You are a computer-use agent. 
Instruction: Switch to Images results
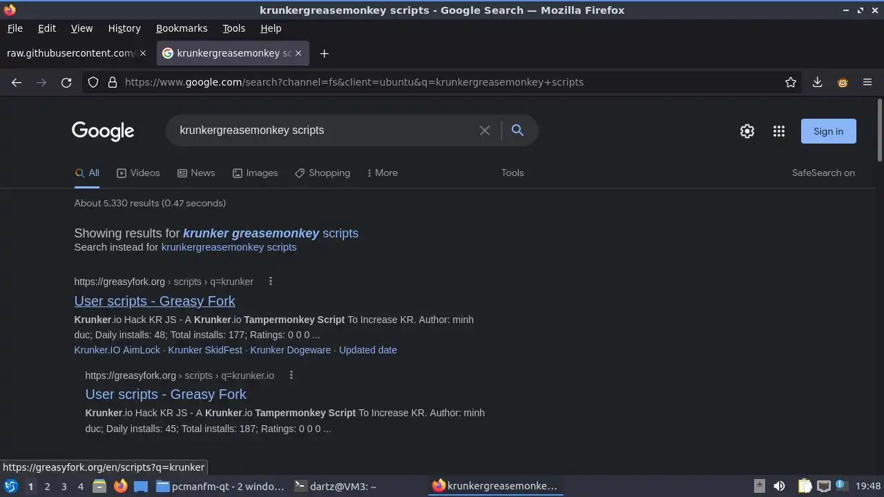(255, 173)
